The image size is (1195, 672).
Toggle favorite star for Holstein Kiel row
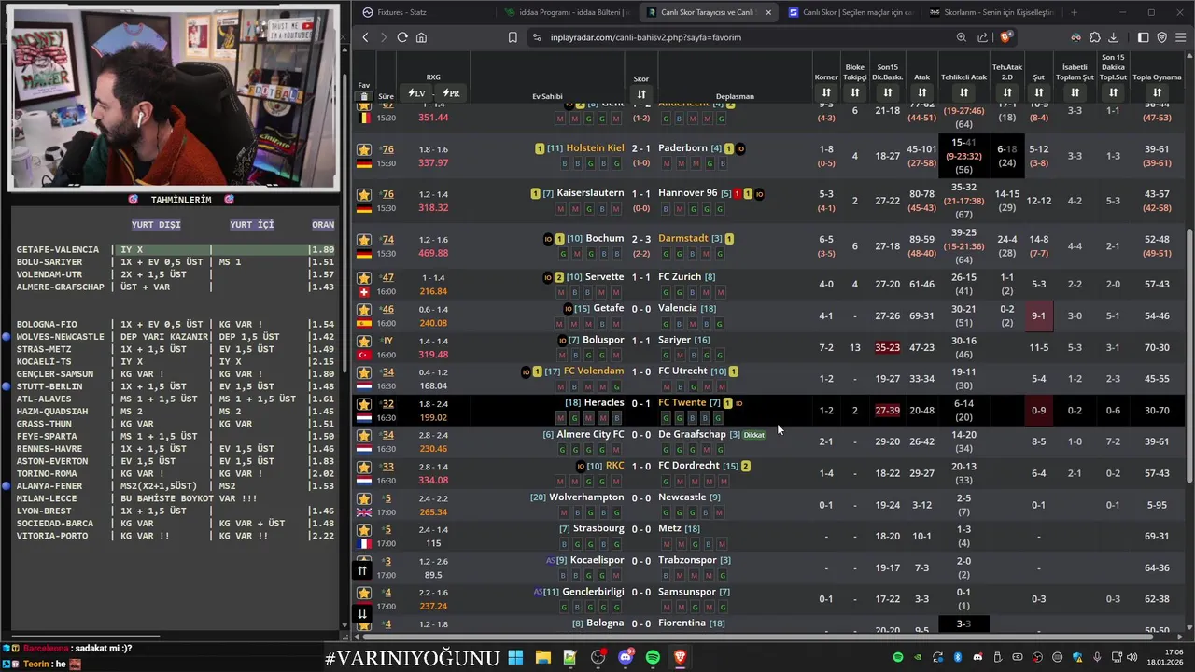coord(364,149)
